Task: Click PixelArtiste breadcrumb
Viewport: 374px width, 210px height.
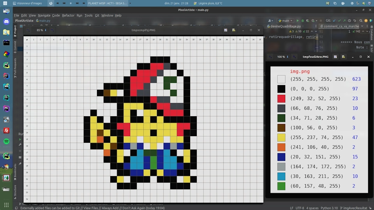Action: [24, 21]
